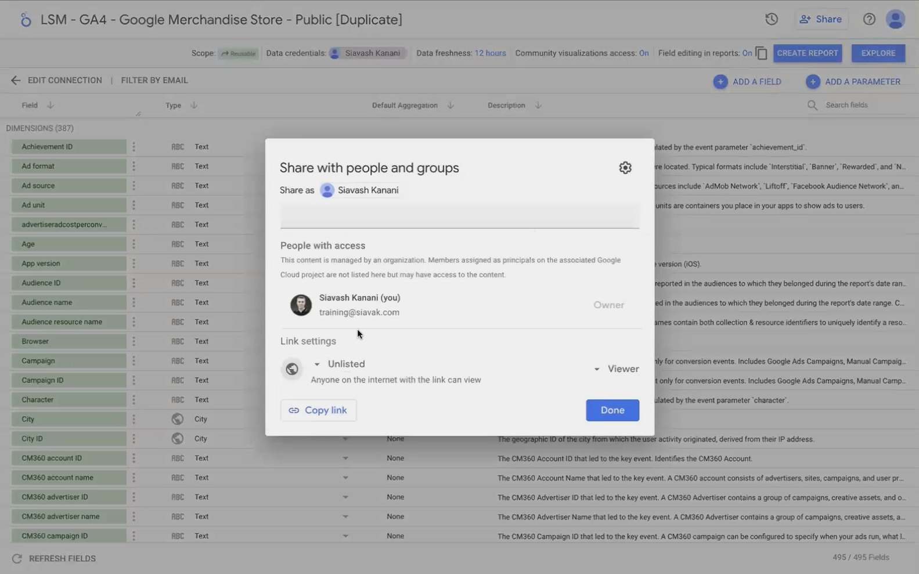Viewport: 919px width, 574px height.
Task: Open Share as Siavash Kanani selector
Action: point(359,190)
